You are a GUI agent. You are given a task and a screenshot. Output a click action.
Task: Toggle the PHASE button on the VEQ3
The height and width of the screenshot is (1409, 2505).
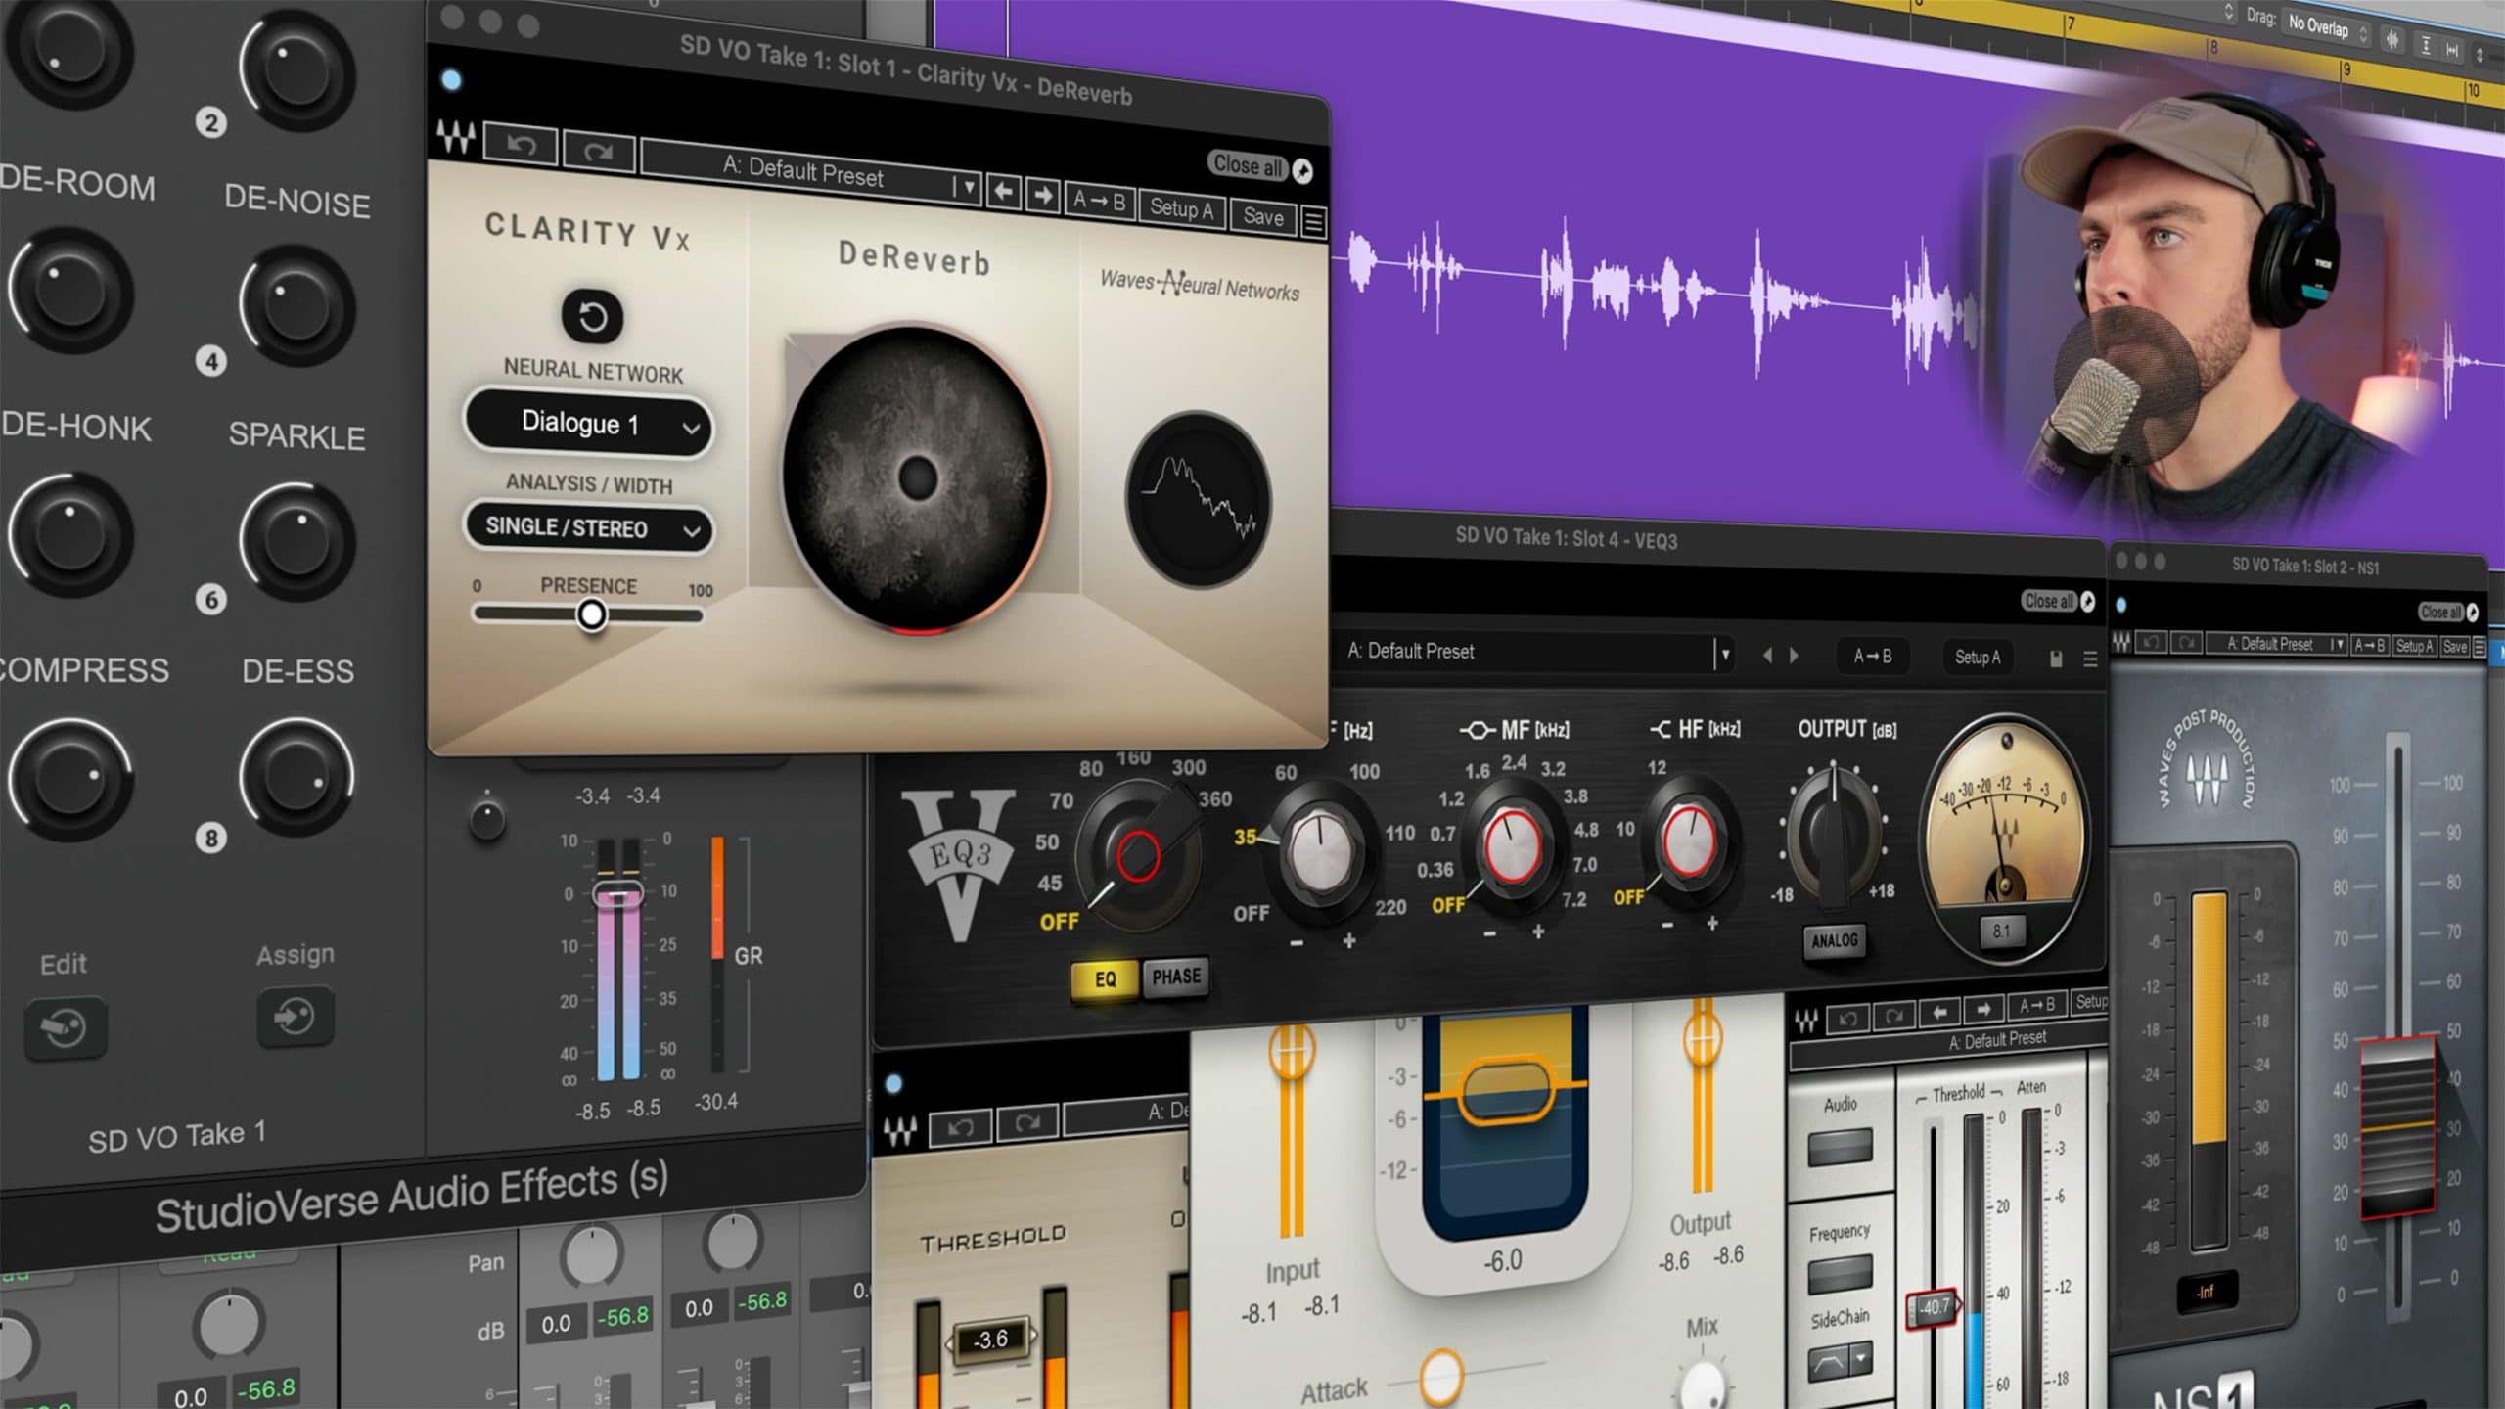click(1175, 976)
